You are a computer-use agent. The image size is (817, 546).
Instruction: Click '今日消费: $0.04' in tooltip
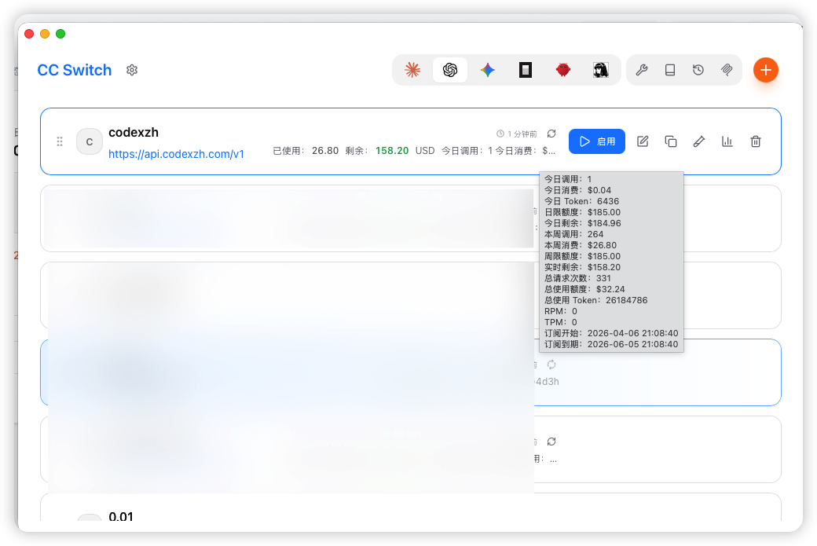coord(578,190)
